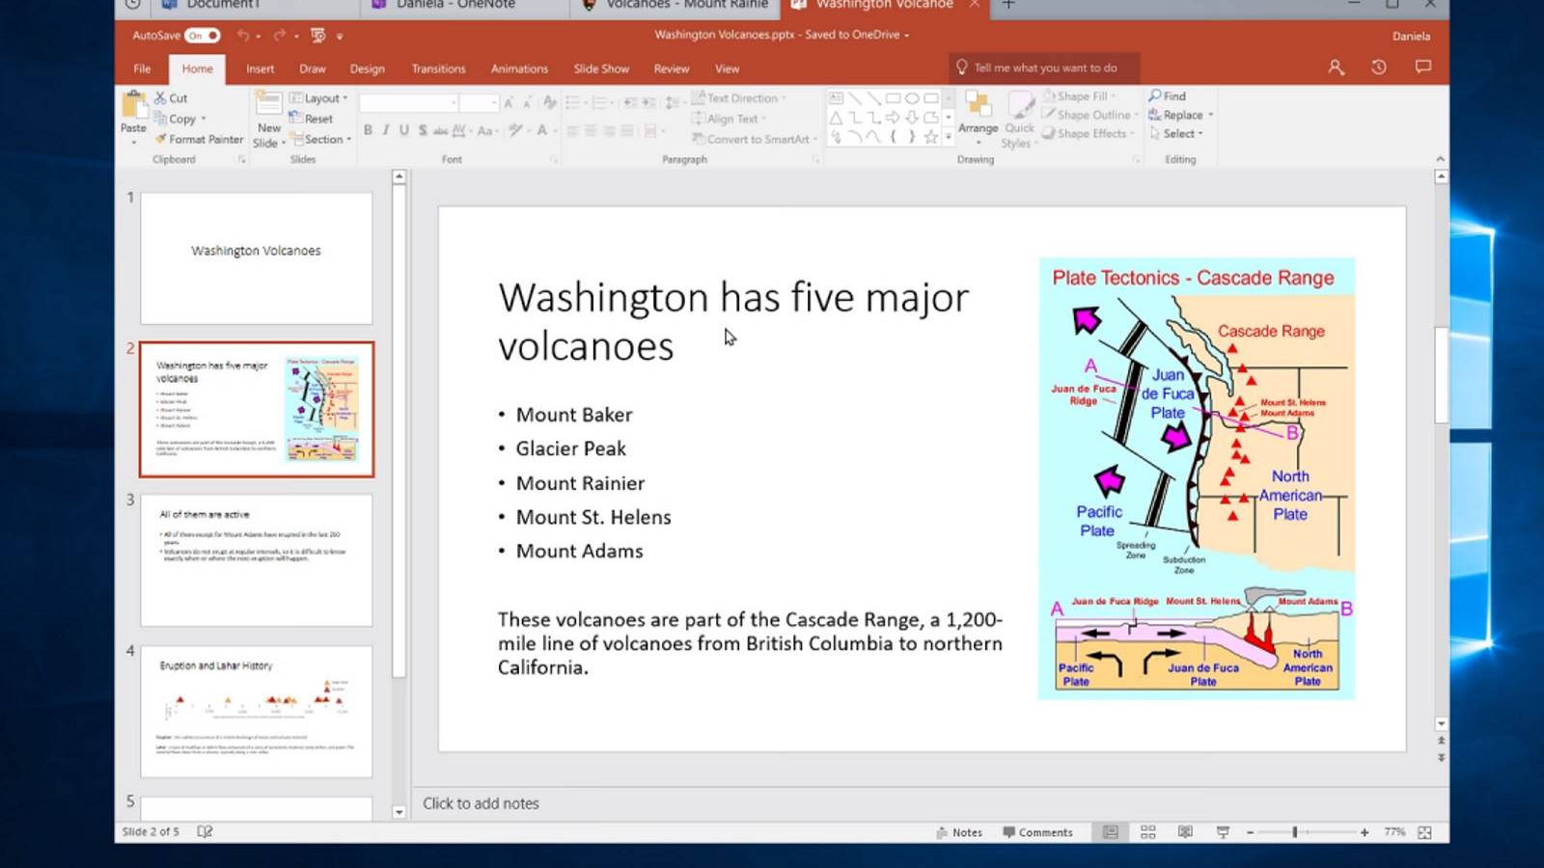Open the Share person icon

click(1336, 68)
